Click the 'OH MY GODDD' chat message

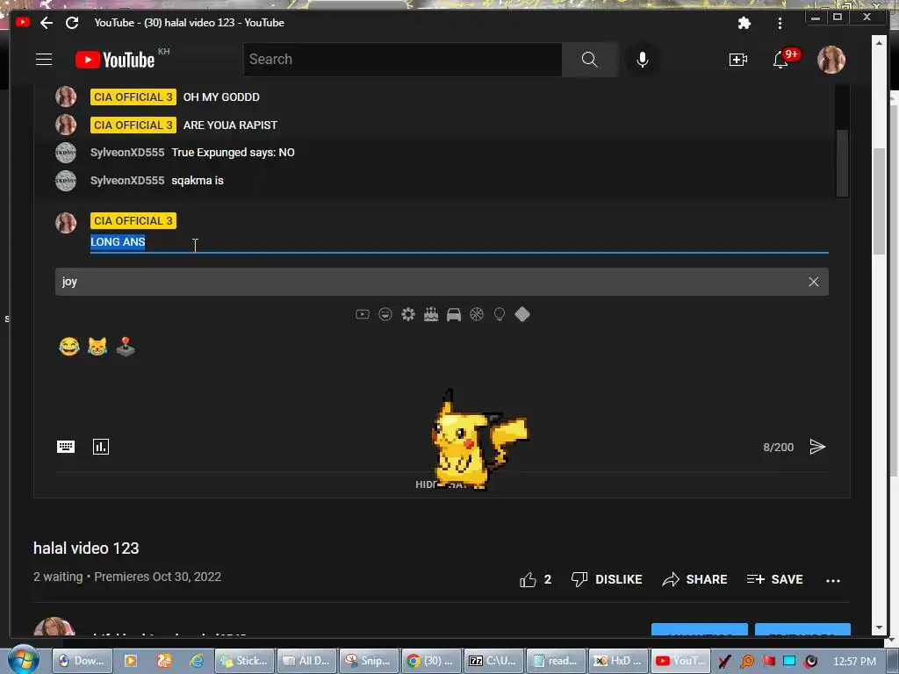click(x=221, y=97)
